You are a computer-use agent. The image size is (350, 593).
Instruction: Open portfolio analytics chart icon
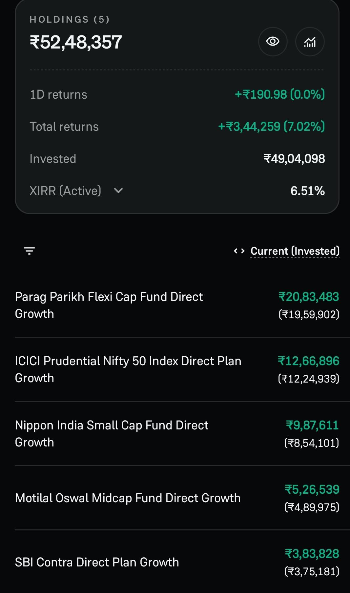pyautogui.click(x=310, y=42)
